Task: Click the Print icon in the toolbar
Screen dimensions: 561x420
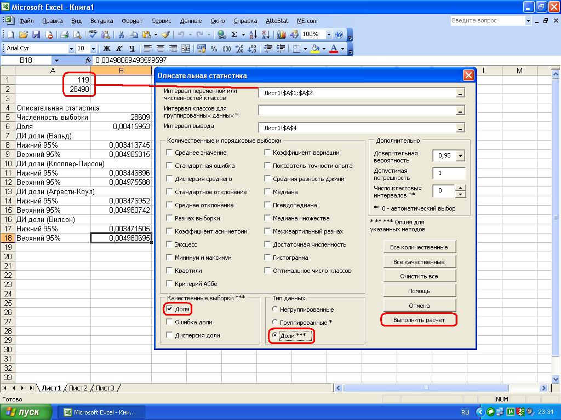Action: point(64,34)
